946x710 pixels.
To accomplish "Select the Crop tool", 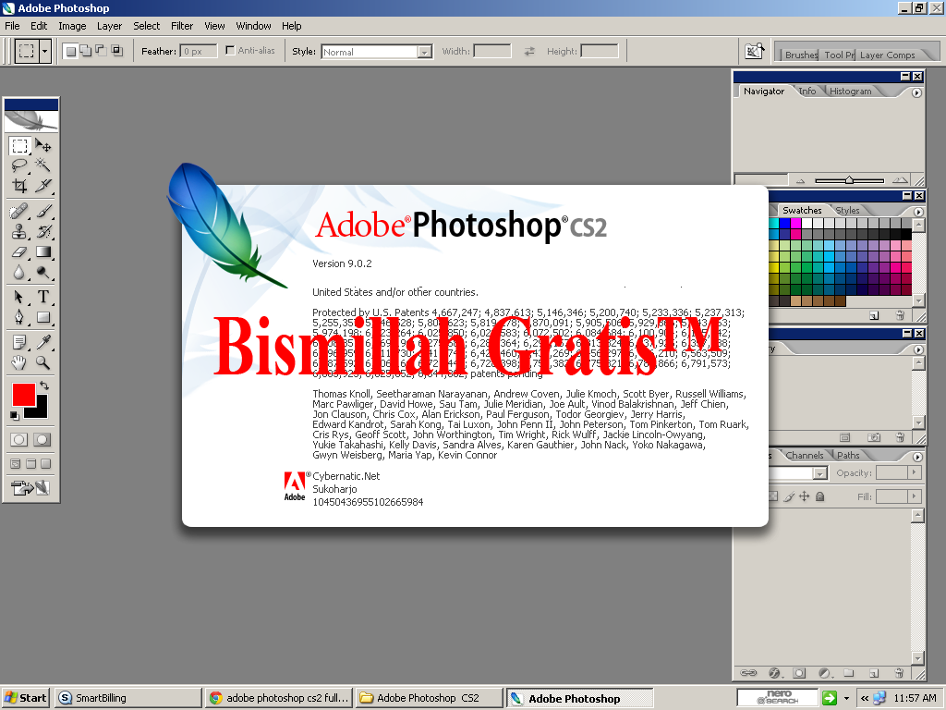I will 19,185.
